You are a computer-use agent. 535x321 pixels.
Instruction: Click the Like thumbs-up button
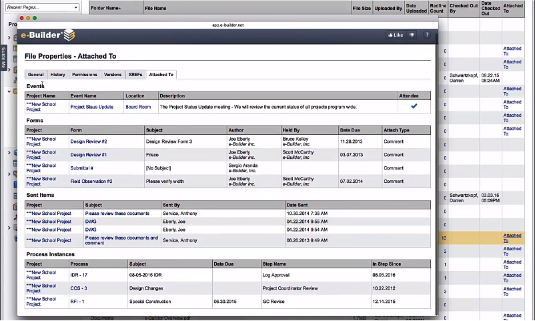[395, 35]
